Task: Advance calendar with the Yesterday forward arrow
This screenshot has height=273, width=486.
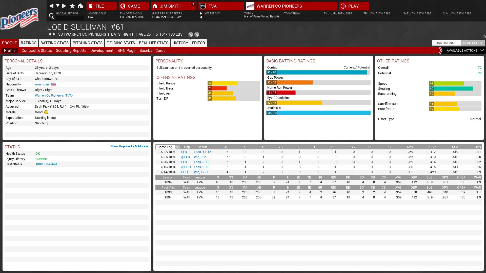Action: (201, 13)
